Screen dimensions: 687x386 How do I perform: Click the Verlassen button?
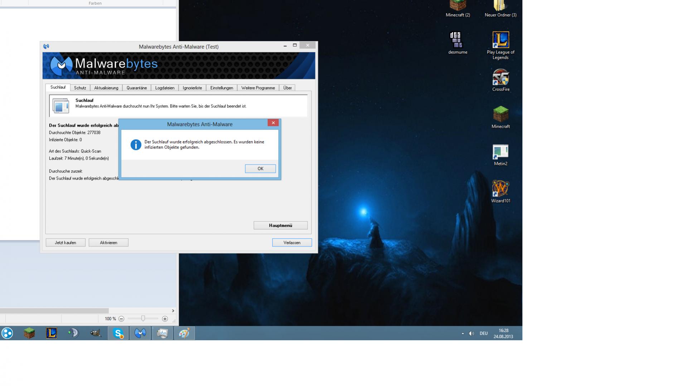point(292,243)
